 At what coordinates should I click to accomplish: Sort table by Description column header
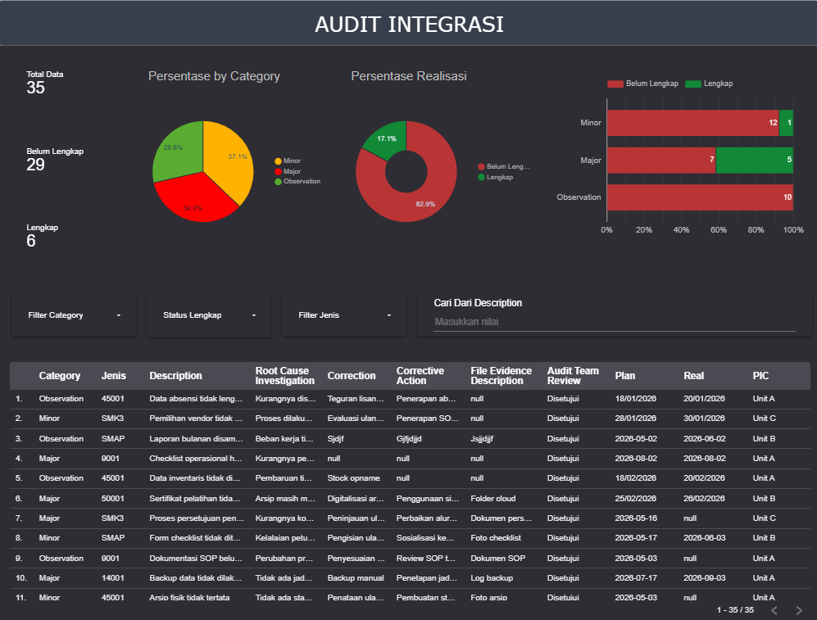[175, 376]
